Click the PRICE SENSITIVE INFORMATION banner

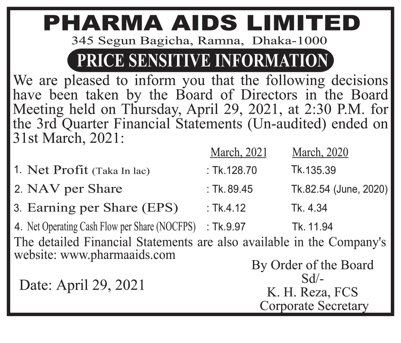click(200, 60)
